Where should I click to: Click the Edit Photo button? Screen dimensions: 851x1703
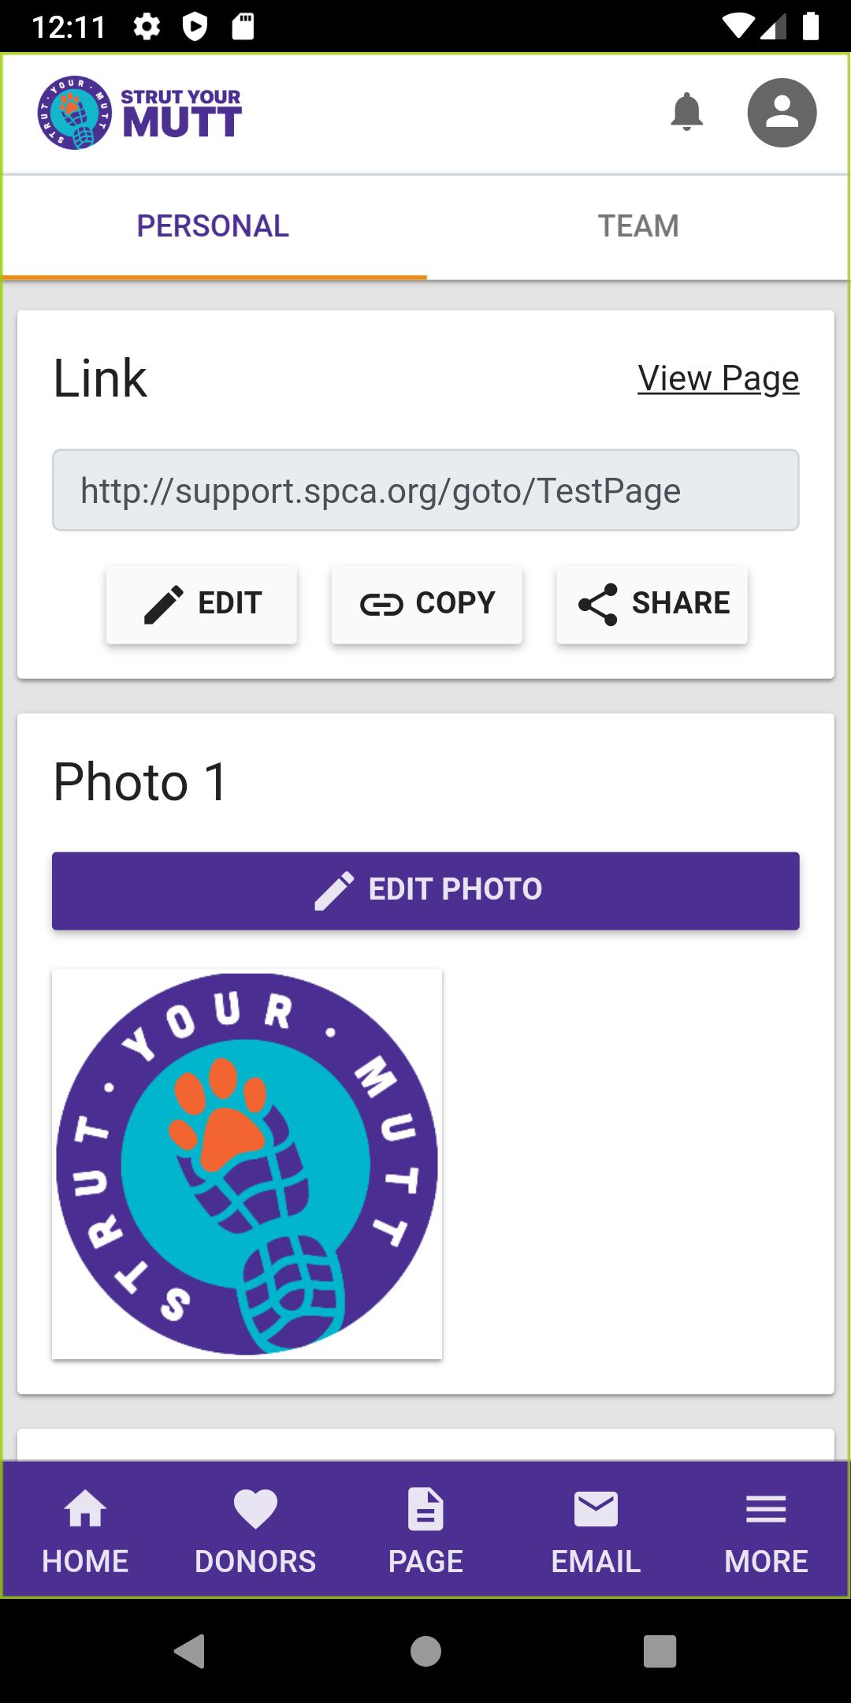(x=425, y=890)
